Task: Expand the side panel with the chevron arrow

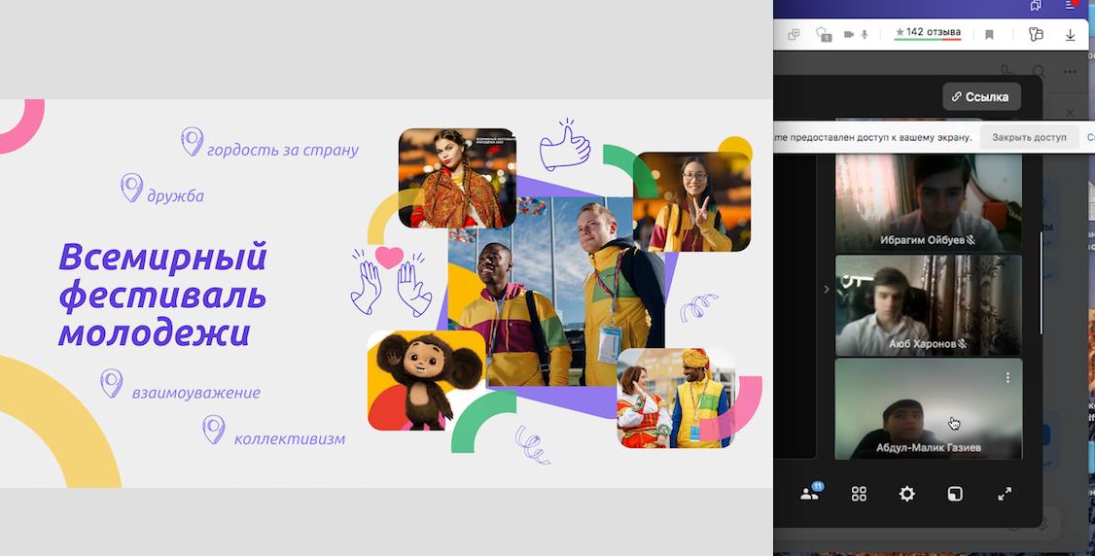Action: pyautogui.click(x=827, y=289)
